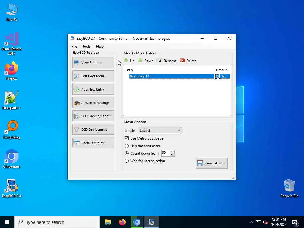Click the EasyBCD taskbar button
This screenshot has width=304, height=228.
[x=151, y=222]
